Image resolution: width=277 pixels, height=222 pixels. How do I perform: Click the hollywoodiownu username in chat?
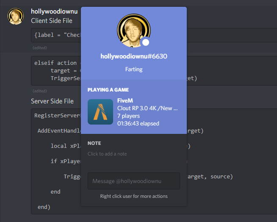tap(54, 11)
